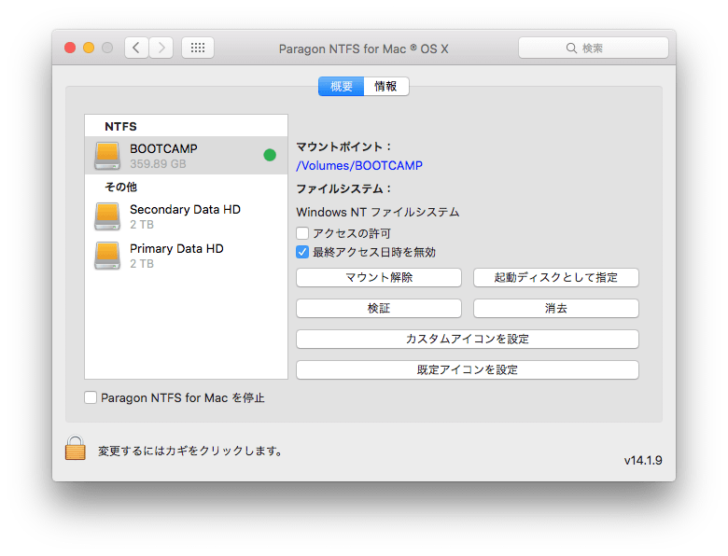This screenshot has width=728, height=556.
Task: Click Windows NT ファイルシステム text
Action: [378, 212]
